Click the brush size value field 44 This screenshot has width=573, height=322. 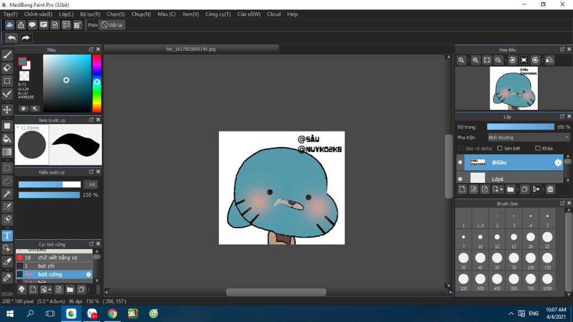(x=92, y=184)
